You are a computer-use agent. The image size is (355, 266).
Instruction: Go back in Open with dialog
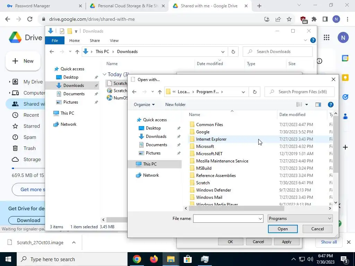click(134, 92)
